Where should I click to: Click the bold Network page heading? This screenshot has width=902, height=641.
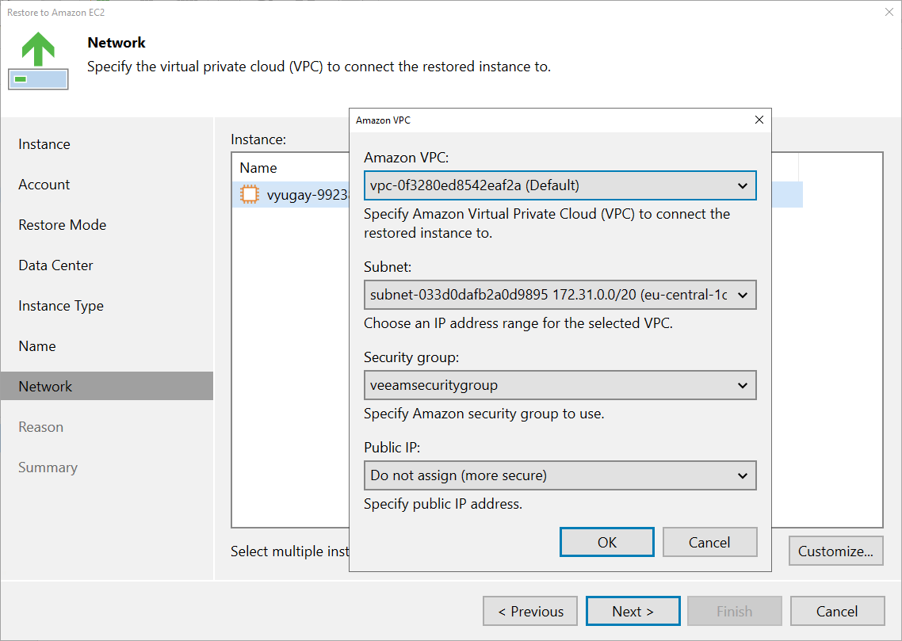117,43
